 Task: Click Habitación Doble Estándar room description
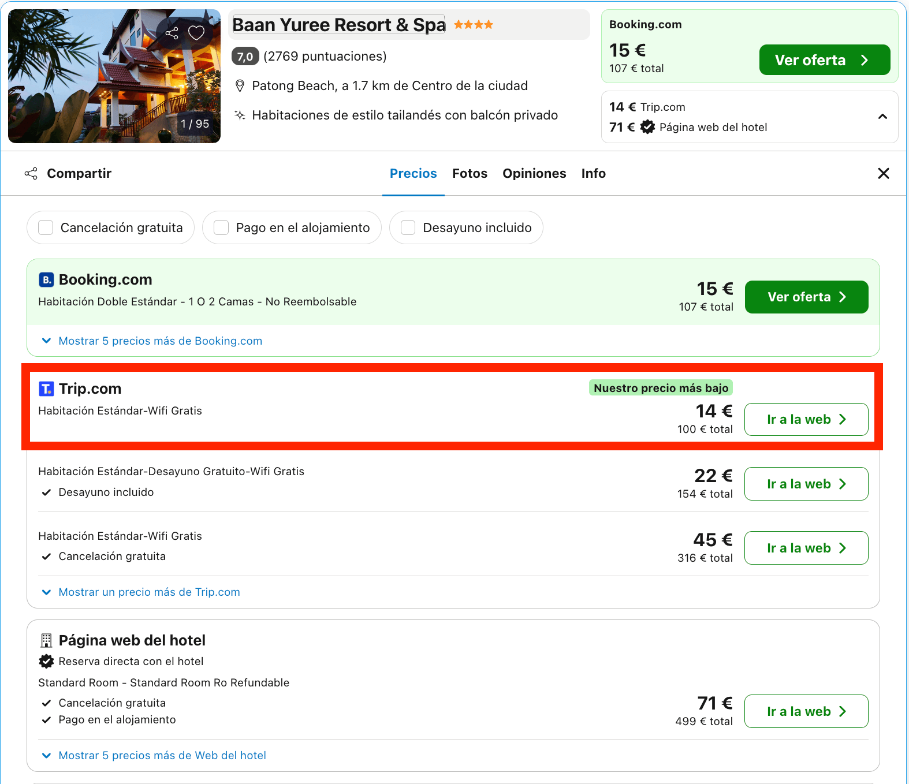point(198,301)
